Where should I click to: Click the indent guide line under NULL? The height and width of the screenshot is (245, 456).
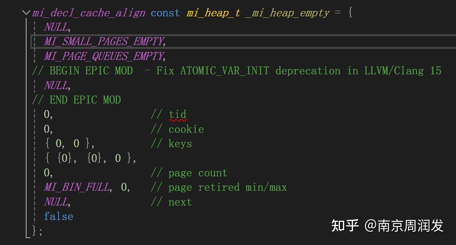35,34
